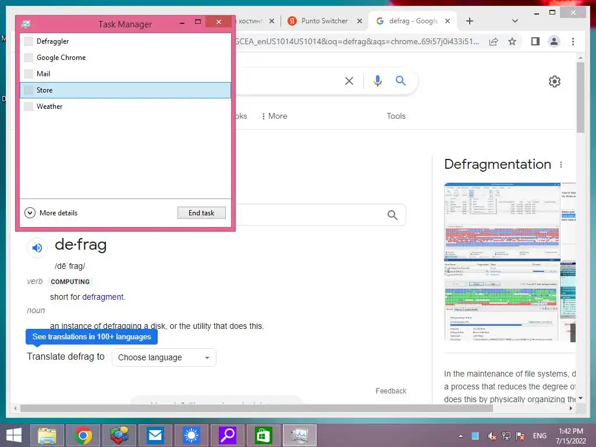596x447 pixels.
Task: Click the Task Manager title bar icon
Action: point(26,24)
